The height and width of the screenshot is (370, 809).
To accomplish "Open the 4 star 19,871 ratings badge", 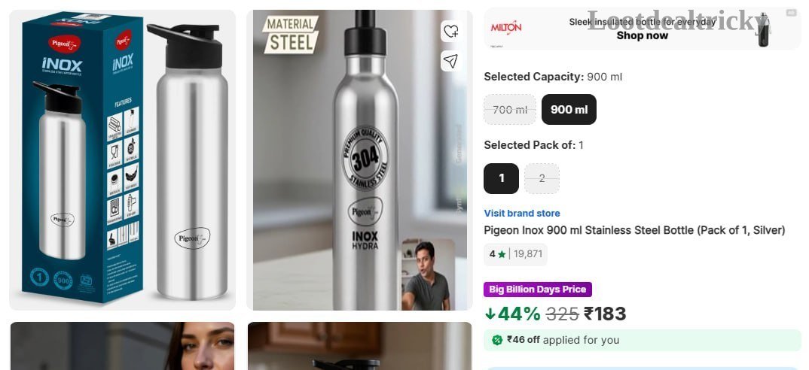I will [x=515, y=254].
